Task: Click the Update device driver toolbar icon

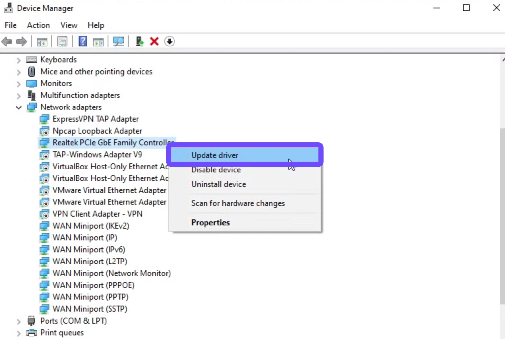Action: [140, 42]
